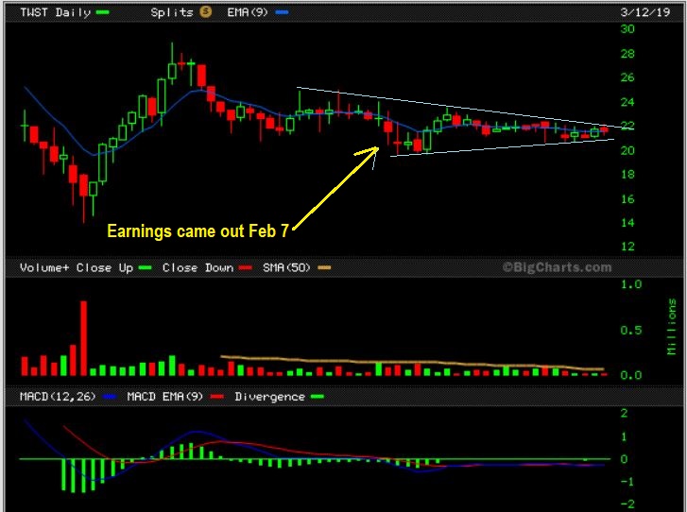This screenshot has width=687, height=512.
Task: Click the Splits 'S' coin icon
Action: click(205, 11)
